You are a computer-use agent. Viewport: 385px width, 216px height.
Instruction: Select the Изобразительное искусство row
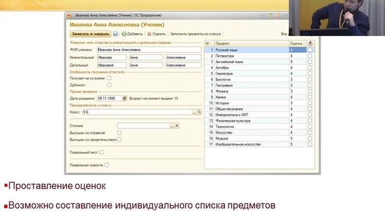click(x=259, y=144)
